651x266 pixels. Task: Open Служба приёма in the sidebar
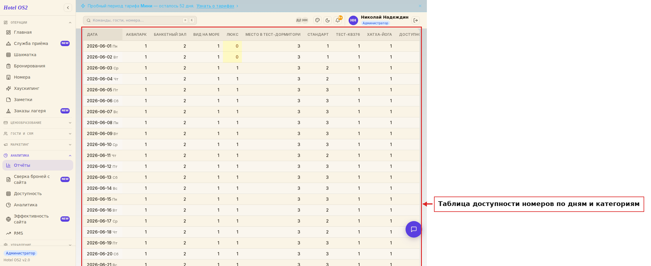38,43
